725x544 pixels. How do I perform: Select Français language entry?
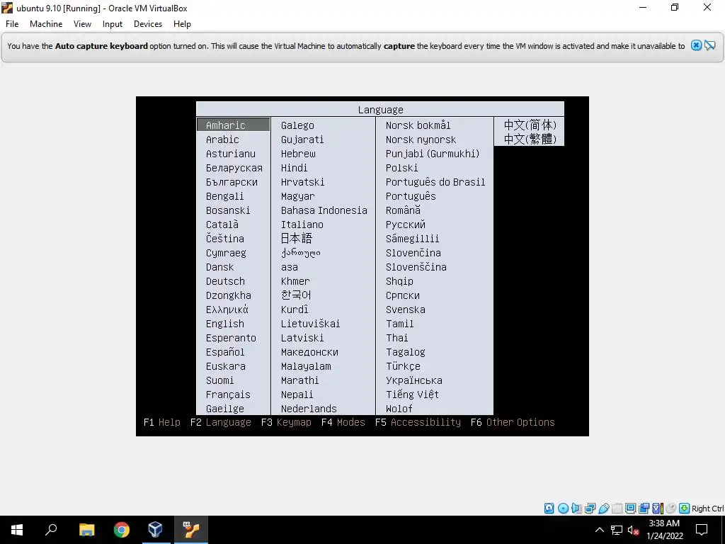click(228, 395)
